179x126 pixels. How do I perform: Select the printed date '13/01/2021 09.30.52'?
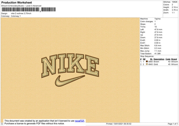[122, 124]
